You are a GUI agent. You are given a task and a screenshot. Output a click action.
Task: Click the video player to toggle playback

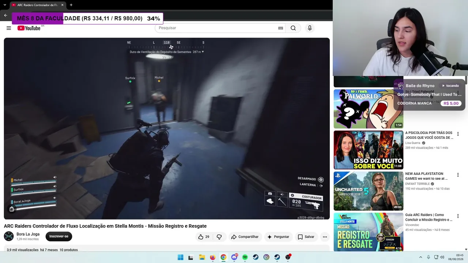pyautogui.click(x=167, y=129)
